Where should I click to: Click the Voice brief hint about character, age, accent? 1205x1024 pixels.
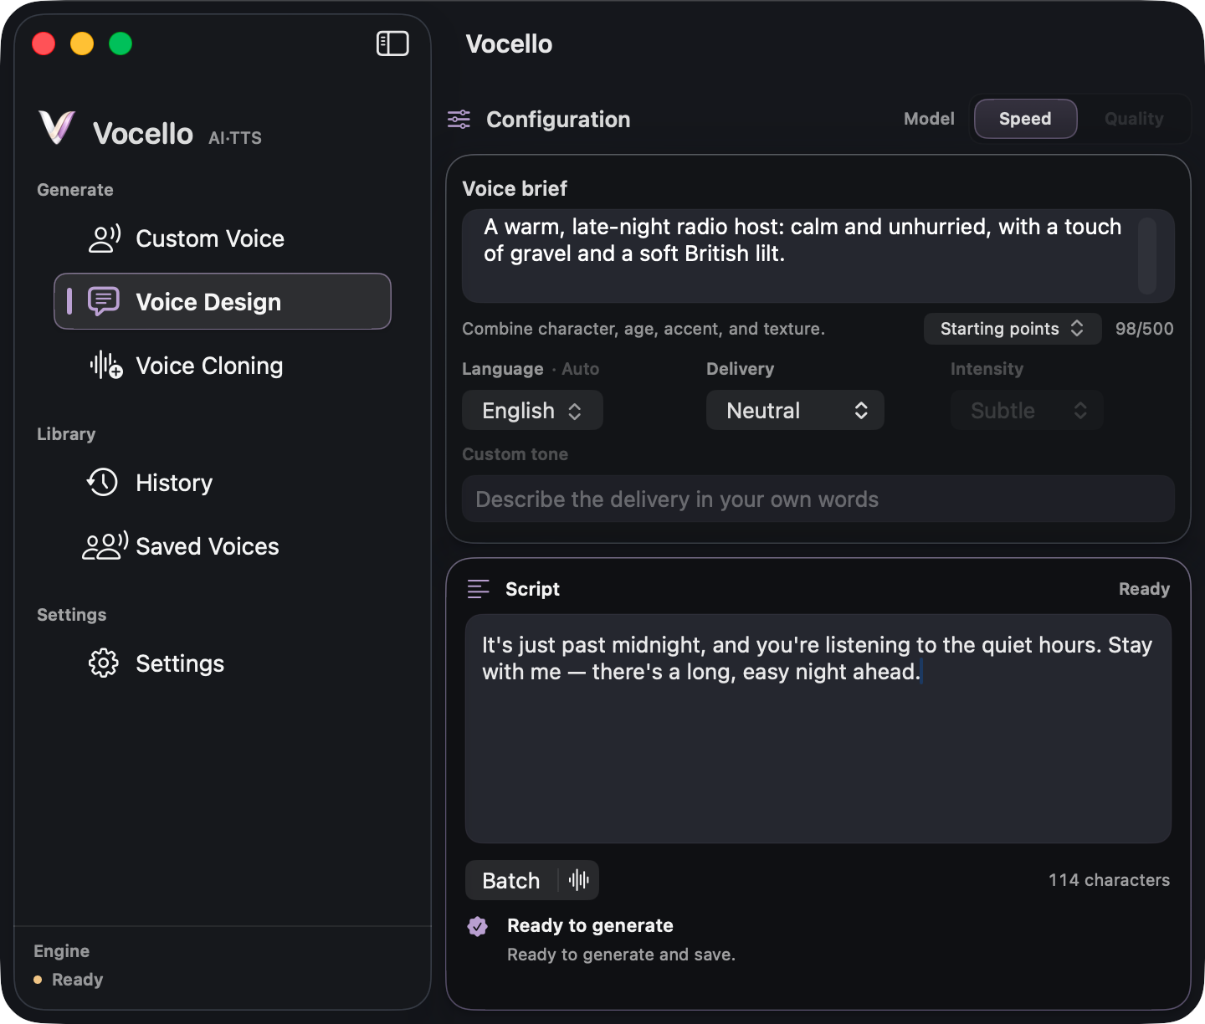[644, 329]
